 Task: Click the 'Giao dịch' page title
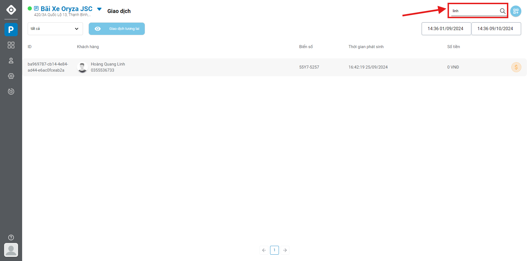click(119, 11)
